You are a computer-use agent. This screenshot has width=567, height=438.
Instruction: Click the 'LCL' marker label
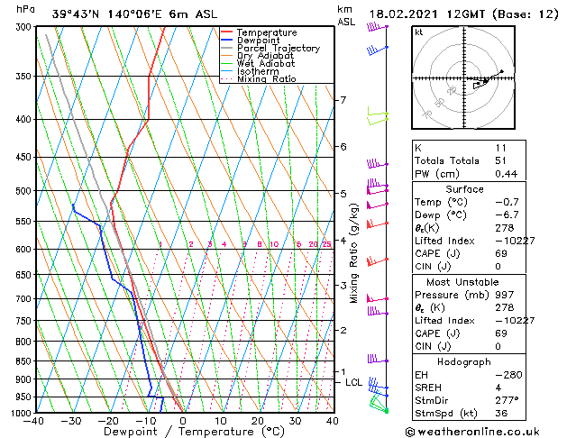click(353, 382)
